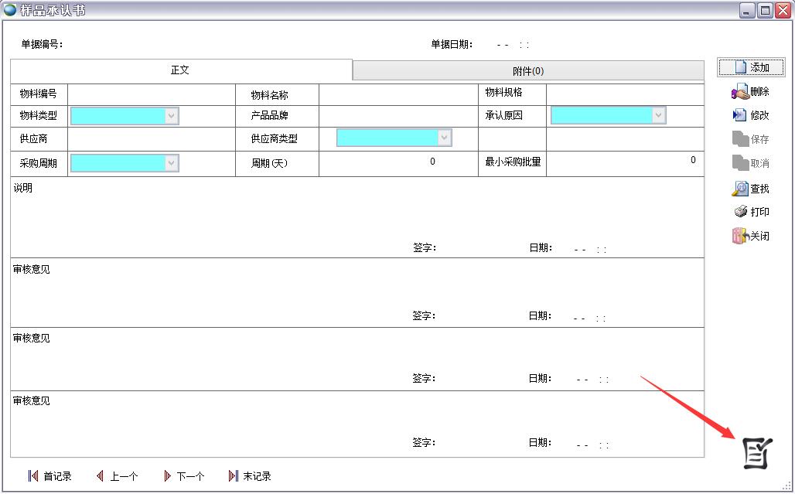Screen dimensions: 795x494
Task: Click the Find (查找) magnifier icon
Action: [740, 188]
